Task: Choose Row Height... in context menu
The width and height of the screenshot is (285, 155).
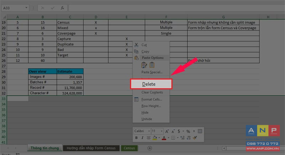Action: [x=151, y=106]
